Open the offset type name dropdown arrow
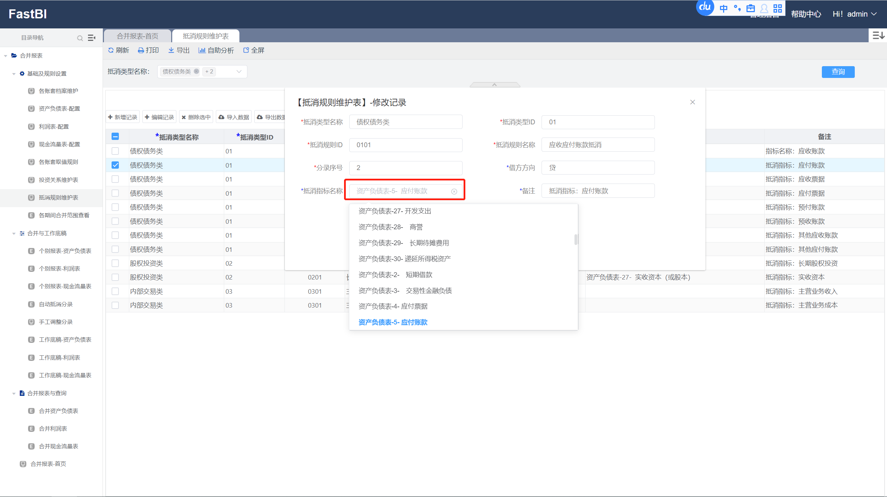This screenshot has height=497, width=887. pyautogui.click(x=239, y=72)
